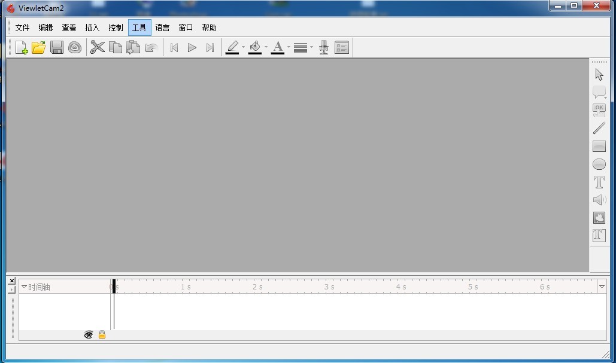Select the ellipse shape tool
Image resolution: width=616 pixels, height=363 pixels.
pos(599,164)
